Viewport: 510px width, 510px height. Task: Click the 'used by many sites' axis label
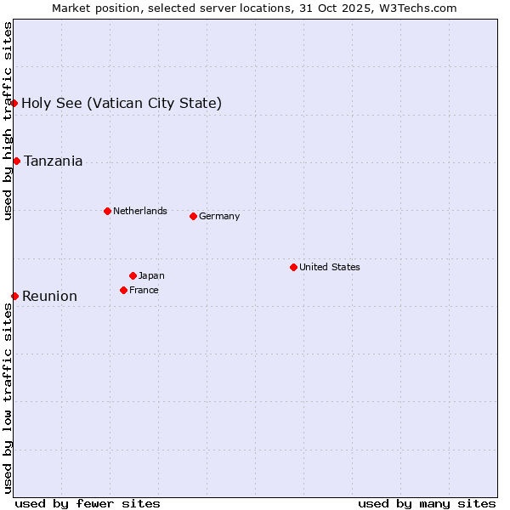(x=427, y=503)
